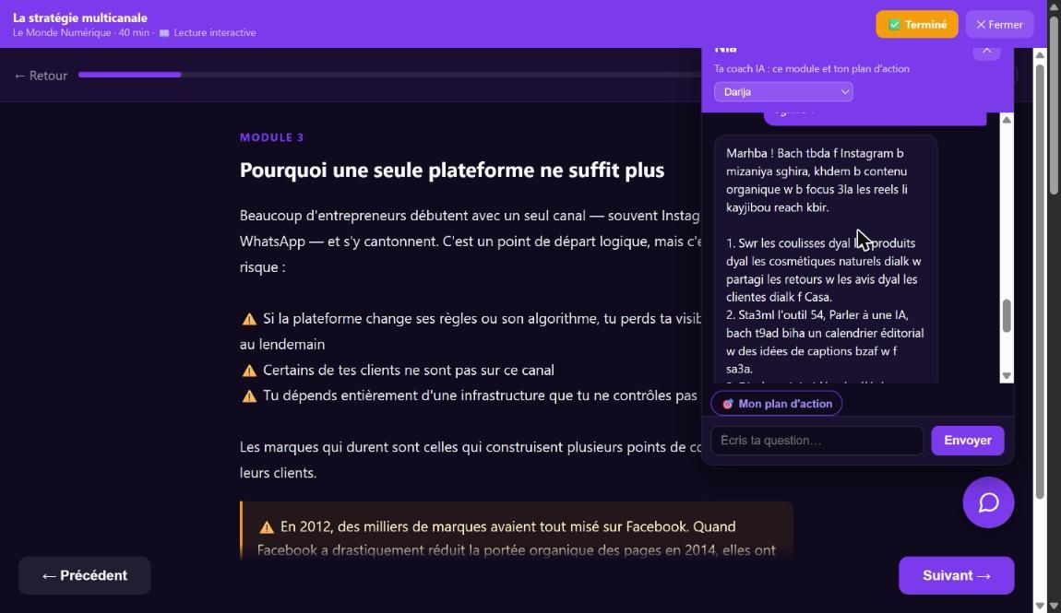Click the warning icon beside the 2012 Facebook note
Screen dimensions: 1061x613
[x=267, y=527]
